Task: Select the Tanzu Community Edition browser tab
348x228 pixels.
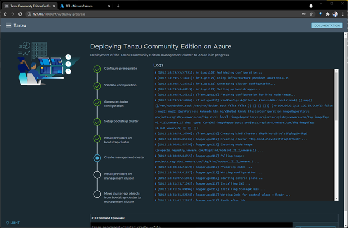Action: [30, 6]
